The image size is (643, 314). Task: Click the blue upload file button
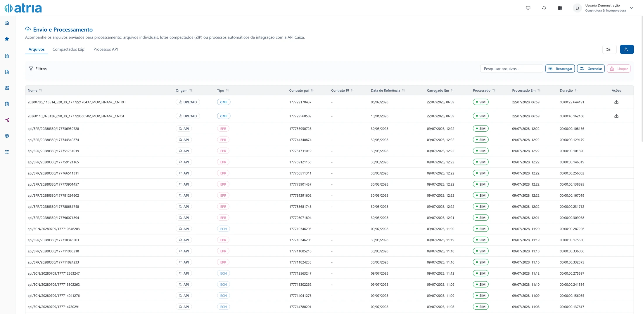[627, 49]
